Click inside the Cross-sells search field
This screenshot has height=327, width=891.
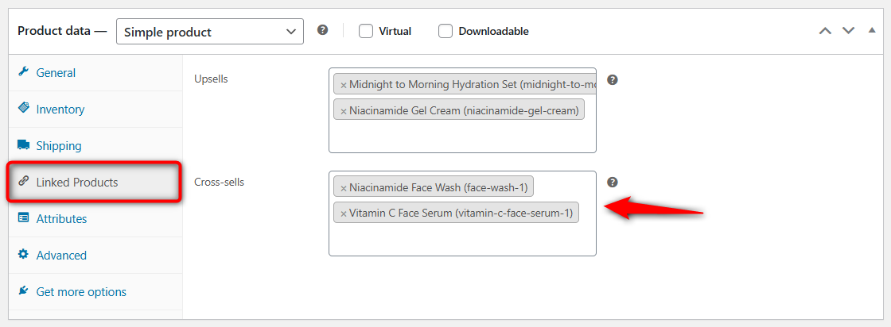pos(461,239)
